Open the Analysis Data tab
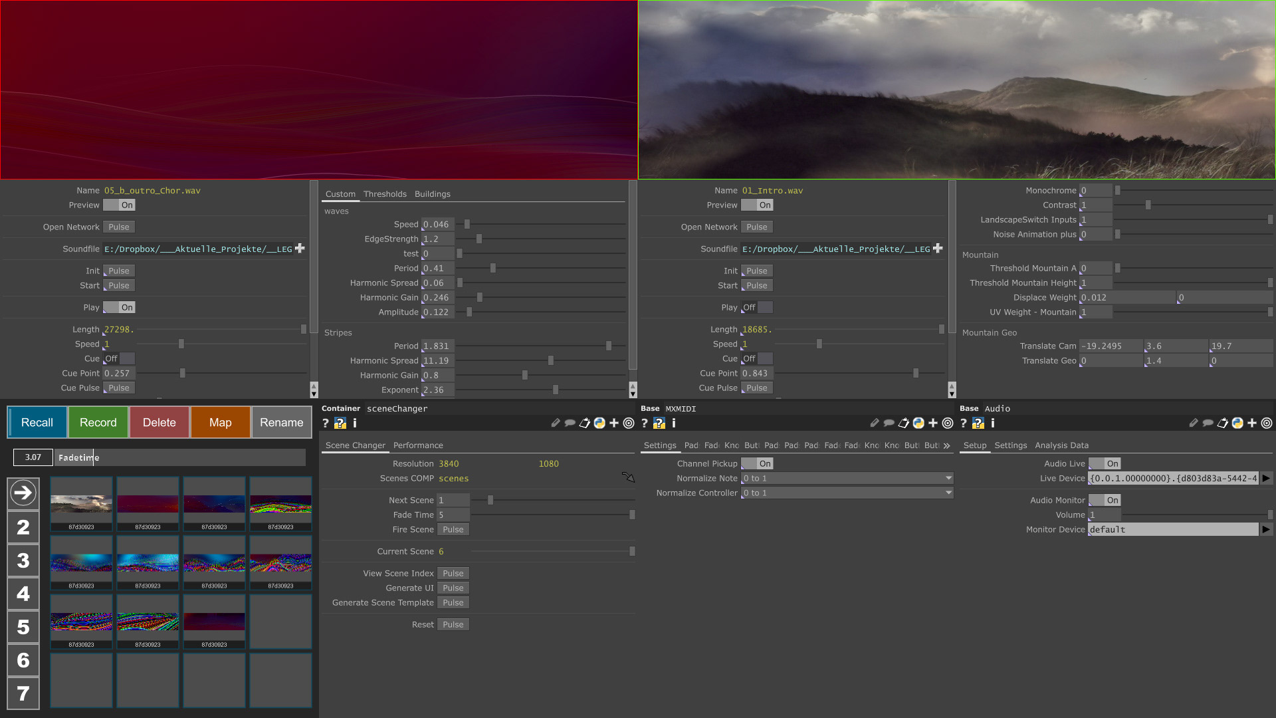The height and width of the screenshot is (718, 1276). click(1061, 445)
